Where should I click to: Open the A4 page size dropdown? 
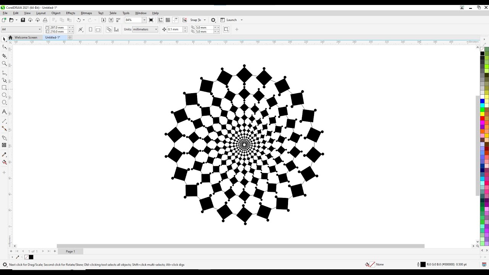tap(39, 29)
